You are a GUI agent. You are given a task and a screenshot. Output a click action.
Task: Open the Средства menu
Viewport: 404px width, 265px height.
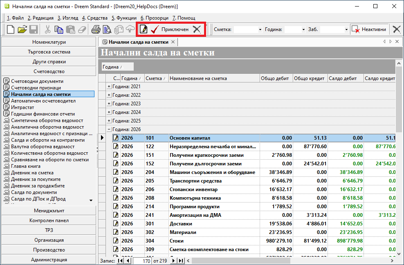click(95, 18)
